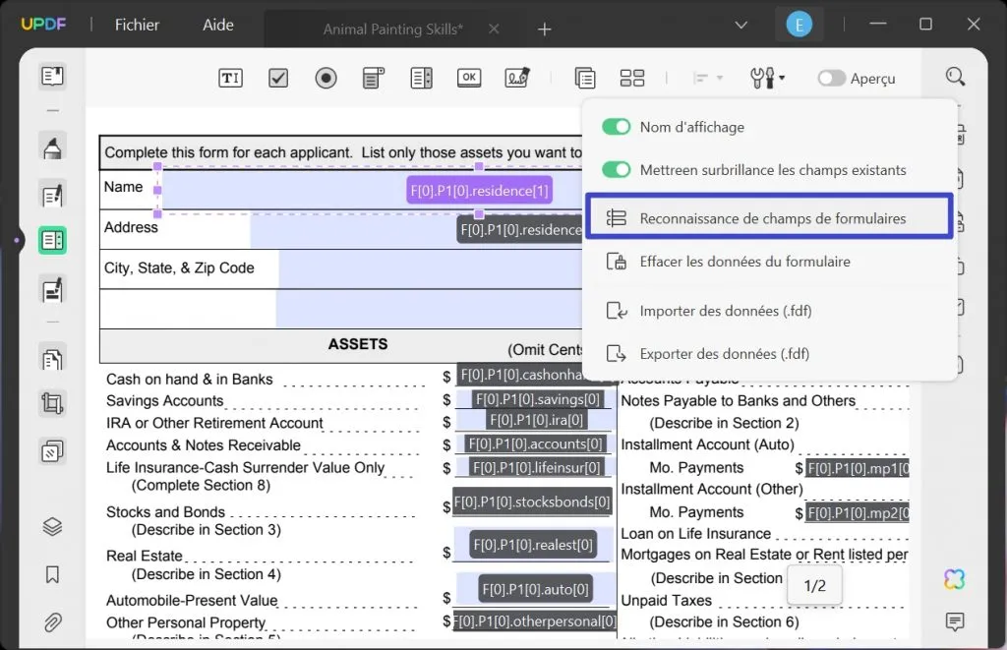Select the F[0].P1[0].savings[0] form field
1007x650 pixels.
pyautogui.click(x=537, y=399)
